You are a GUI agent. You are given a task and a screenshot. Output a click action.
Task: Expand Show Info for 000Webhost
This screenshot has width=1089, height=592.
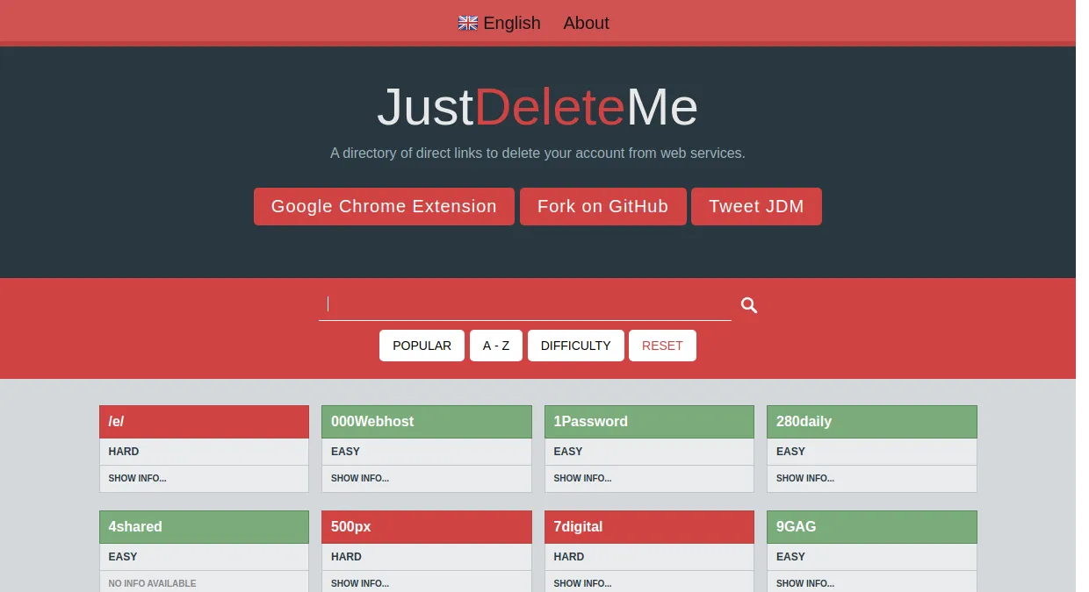coord(360,479)
